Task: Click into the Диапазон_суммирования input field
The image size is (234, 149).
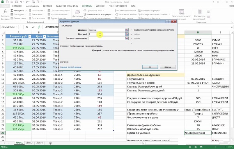Action: (107, 38)
